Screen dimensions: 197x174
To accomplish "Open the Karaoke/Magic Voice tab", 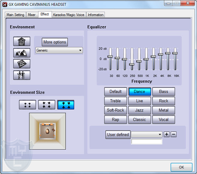I will 69,15.
